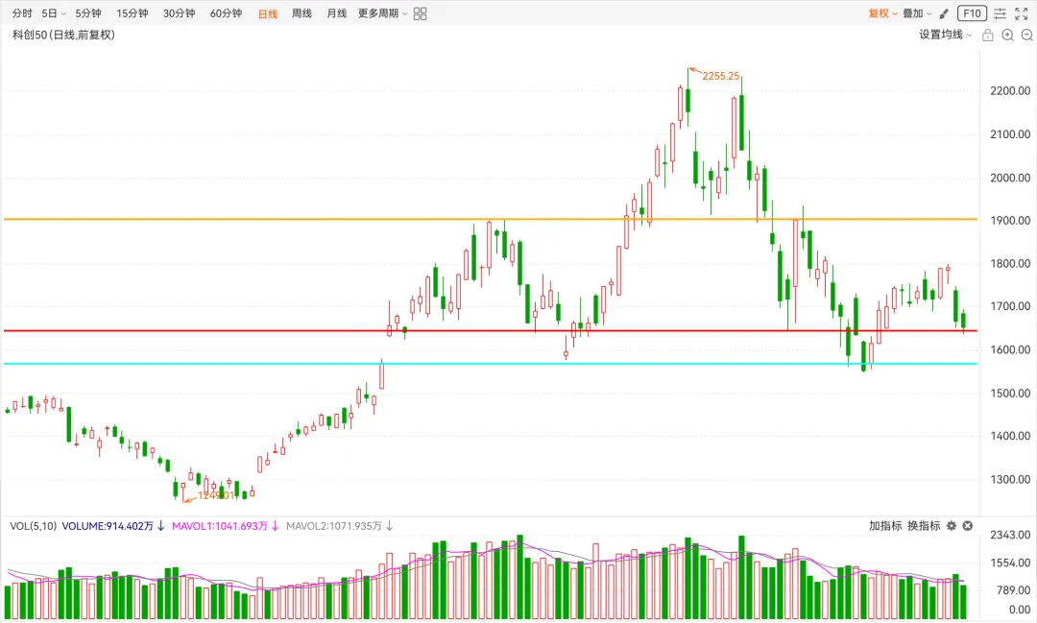Viewport: 1037px width, 623px height.
Task: Open indicator settings gear in volume panel
Action: pos(951,526)
